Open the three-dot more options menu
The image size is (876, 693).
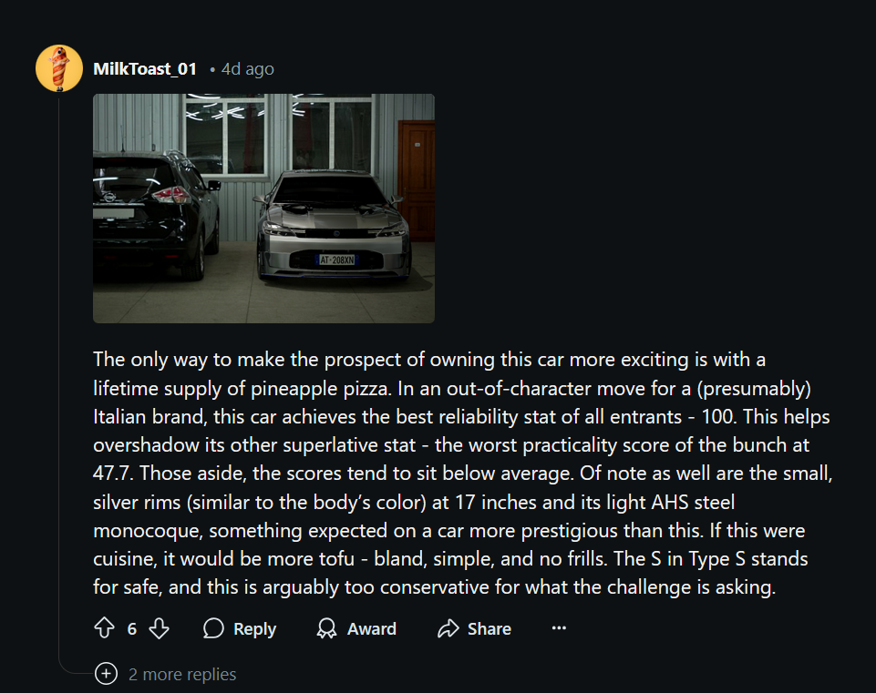click(560, 628)
